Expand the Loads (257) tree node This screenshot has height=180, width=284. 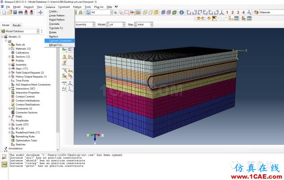[x=9, y=124]
